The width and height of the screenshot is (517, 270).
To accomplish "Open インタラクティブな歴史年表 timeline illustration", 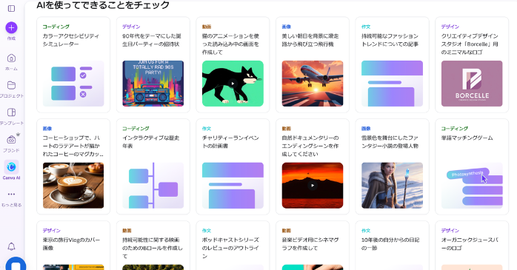I will (153, 186).
